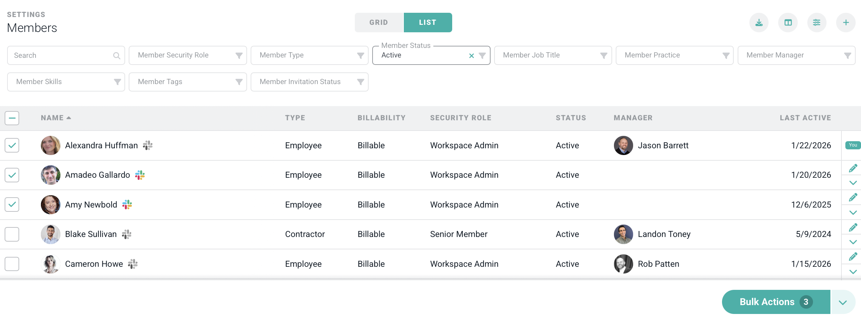This screenshot has height=320, width=861.
Task: Click the filter settings sliders icon
Action: [x=817, y=23]
